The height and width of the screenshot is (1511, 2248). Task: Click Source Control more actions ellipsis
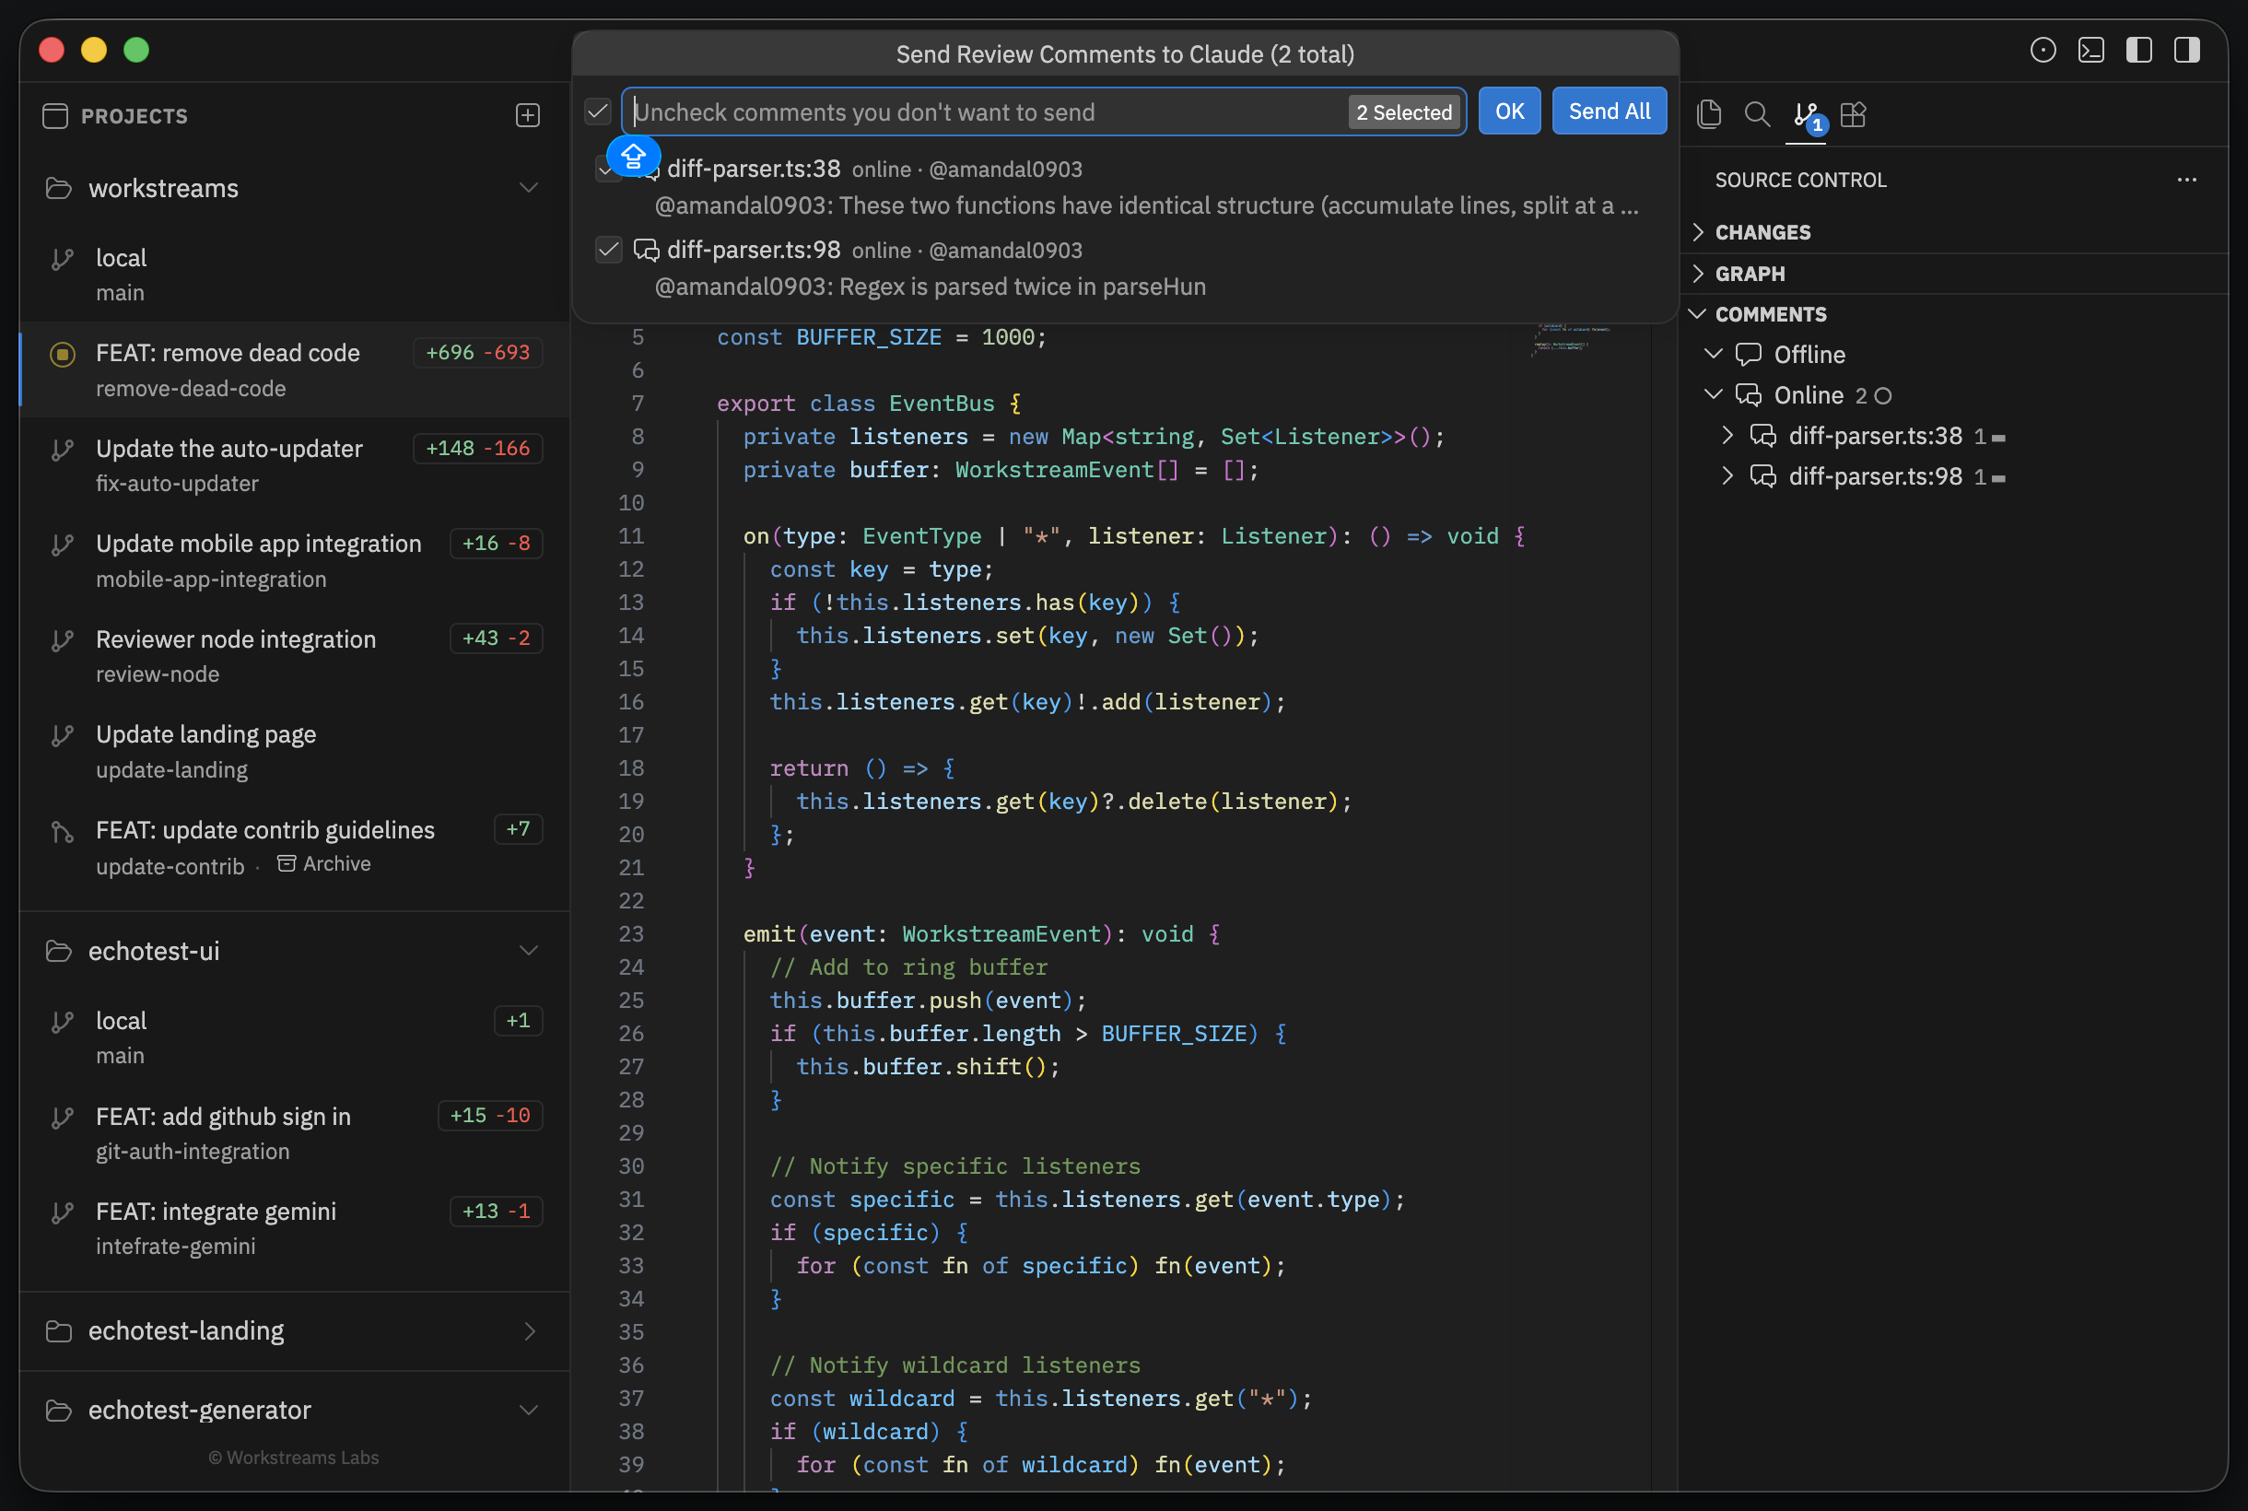coord(2186,181)
